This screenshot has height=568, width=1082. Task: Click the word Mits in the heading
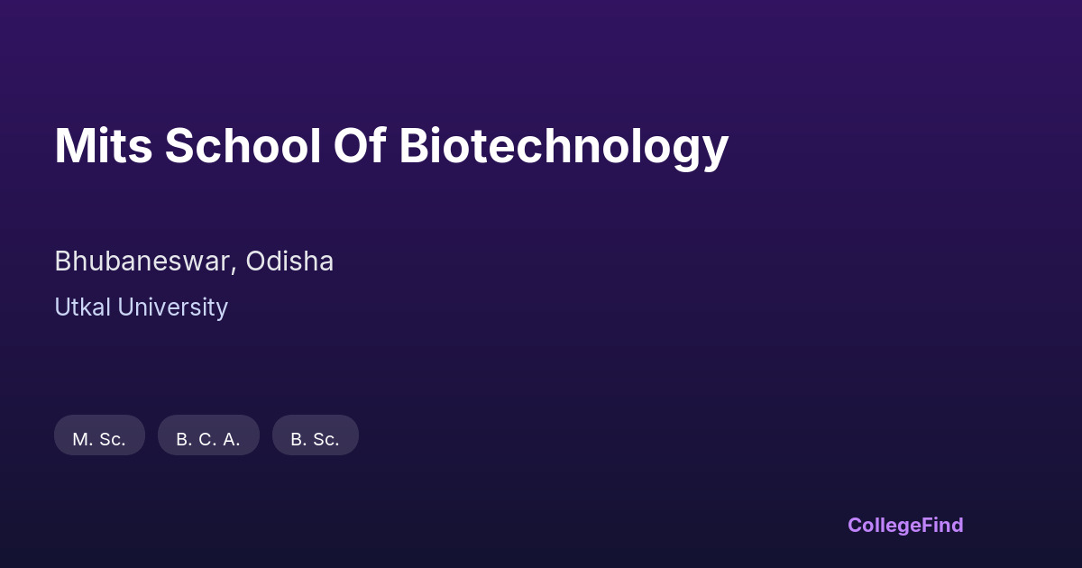pyautogui.click(x=102, y=146)
